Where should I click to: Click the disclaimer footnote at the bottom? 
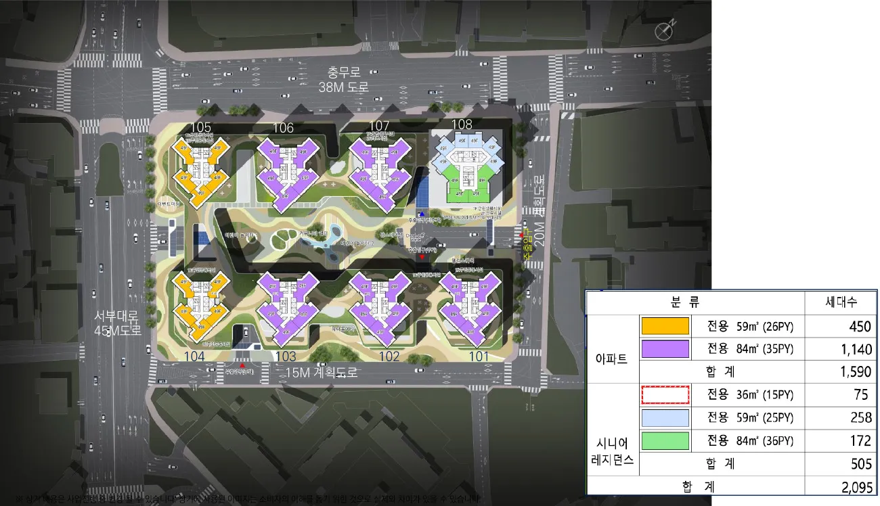tap(246, 499)
